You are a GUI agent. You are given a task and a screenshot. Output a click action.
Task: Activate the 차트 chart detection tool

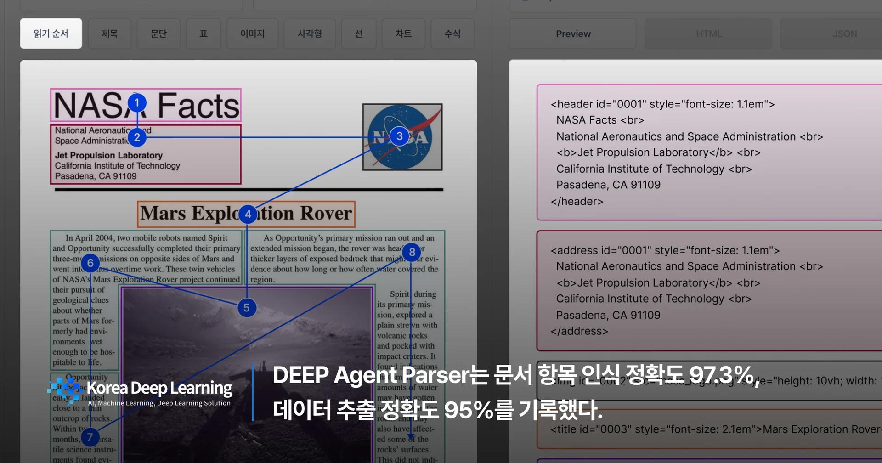[x=403, y=33]
